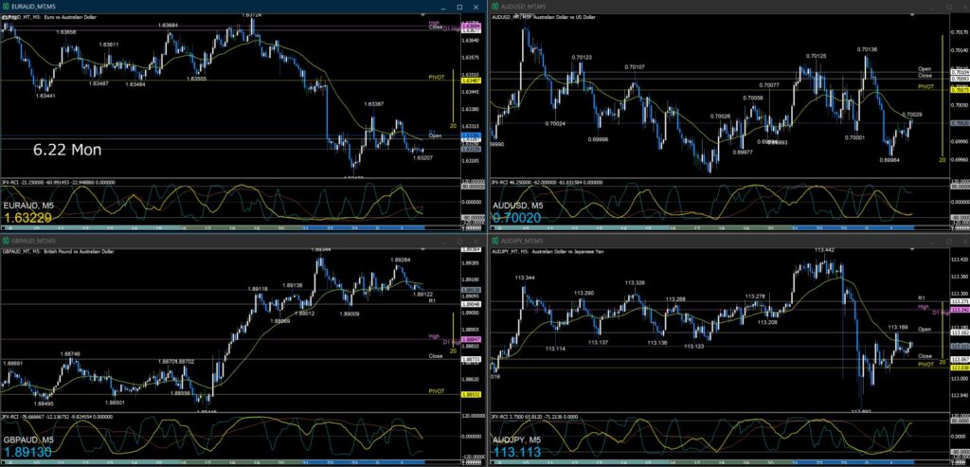Click the GBPAUD window chart icon
This screenshot has height=467, width=970.
[x=6, y=241]
